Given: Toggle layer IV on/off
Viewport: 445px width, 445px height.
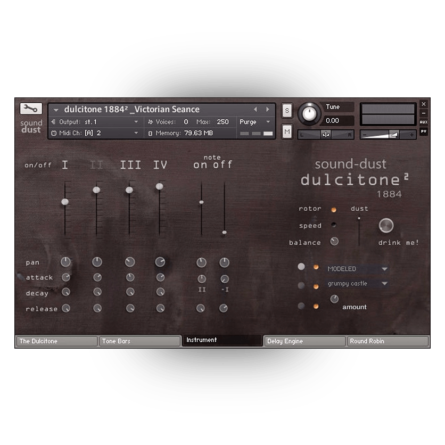Looking at the screenshot, I should coord(160,164).
